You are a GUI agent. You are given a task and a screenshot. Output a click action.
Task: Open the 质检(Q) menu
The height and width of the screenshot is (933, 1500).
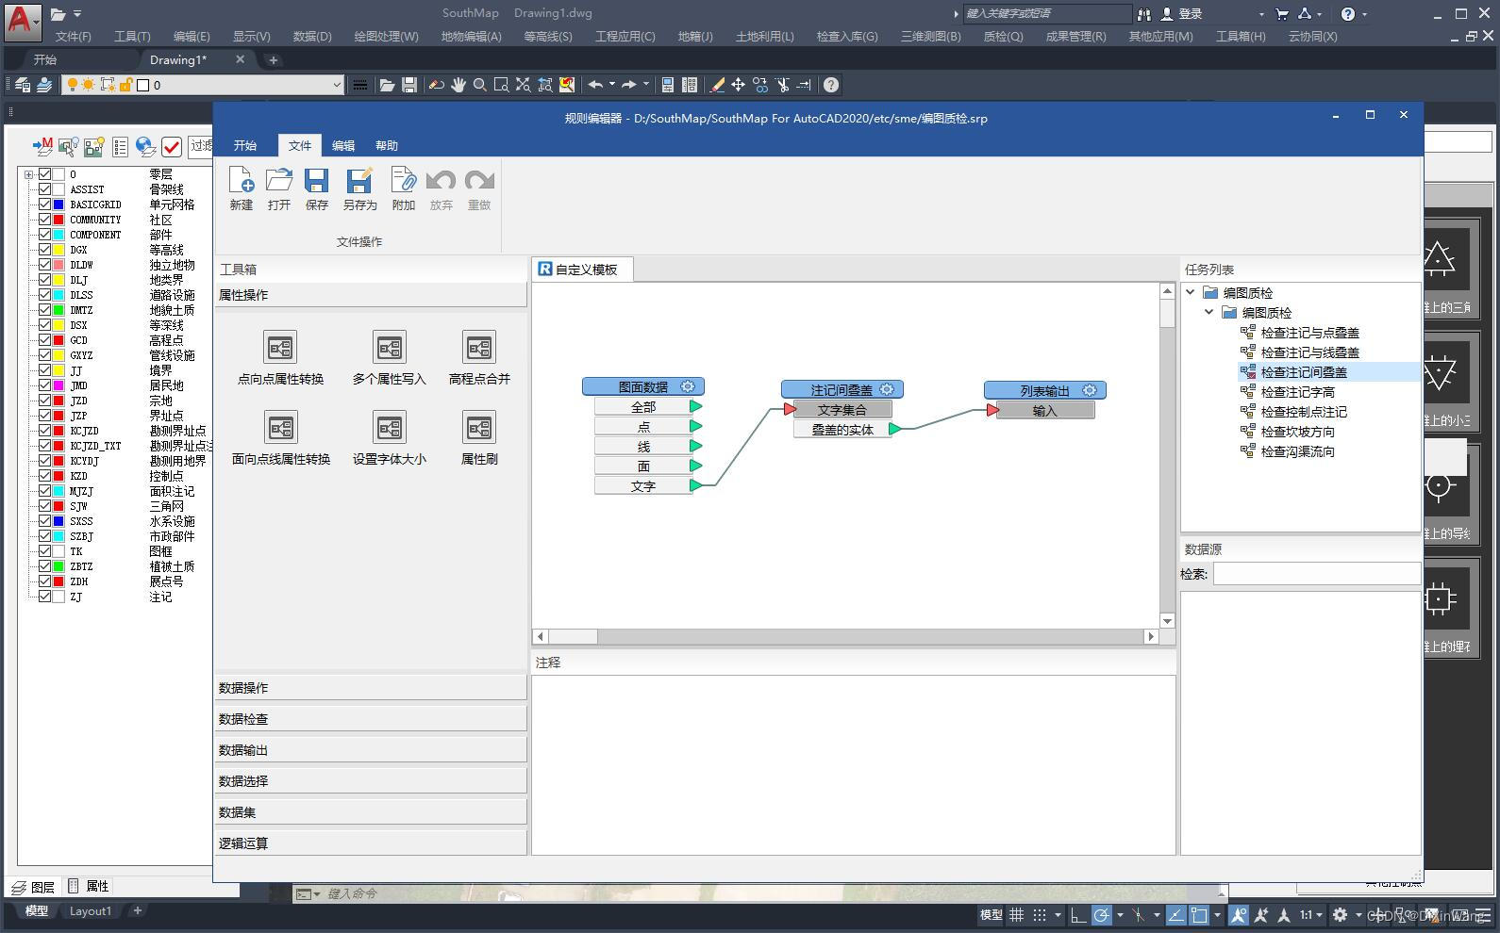click(1003, 36)
